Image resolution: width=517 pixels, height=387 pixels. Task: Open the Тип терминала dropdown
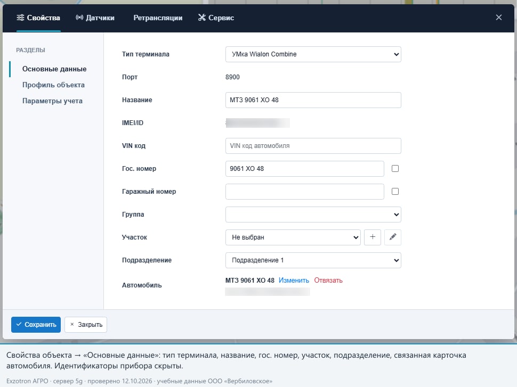(x=313, y=54)
